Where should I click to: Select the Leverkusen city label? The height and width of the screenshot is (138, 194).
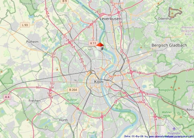[110, 19]
